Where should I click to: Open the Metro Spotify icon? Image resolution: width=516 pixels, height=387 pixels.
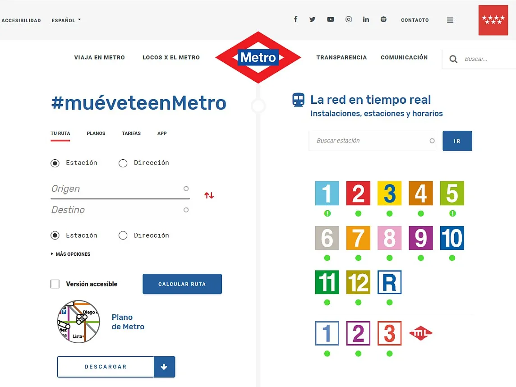pyautogui.click(x=383, y=19)
